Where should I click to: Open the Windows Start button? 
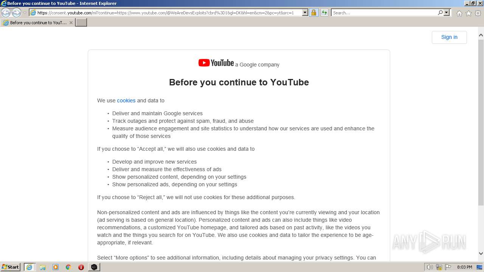[10, 267]
